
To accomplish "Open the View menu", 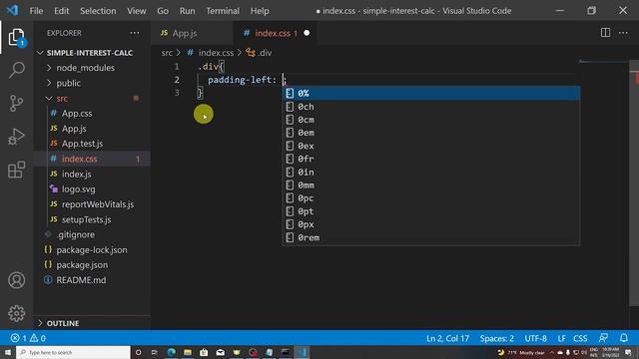I will [137, 11].
